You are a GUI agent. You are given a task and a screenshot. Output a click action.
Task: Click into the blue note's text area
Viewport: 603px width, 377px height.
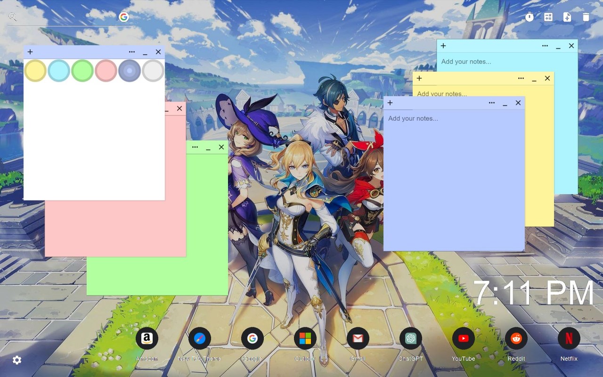pos(454,180)
